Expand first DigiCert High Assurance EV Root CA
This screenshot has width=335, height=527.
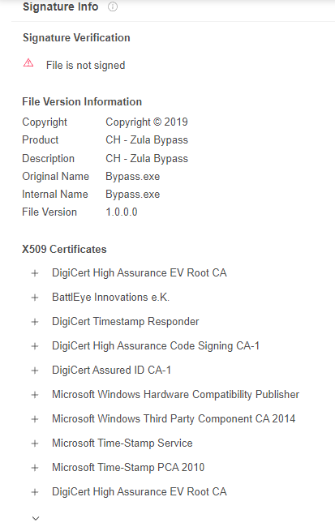(x=35, y=273)
